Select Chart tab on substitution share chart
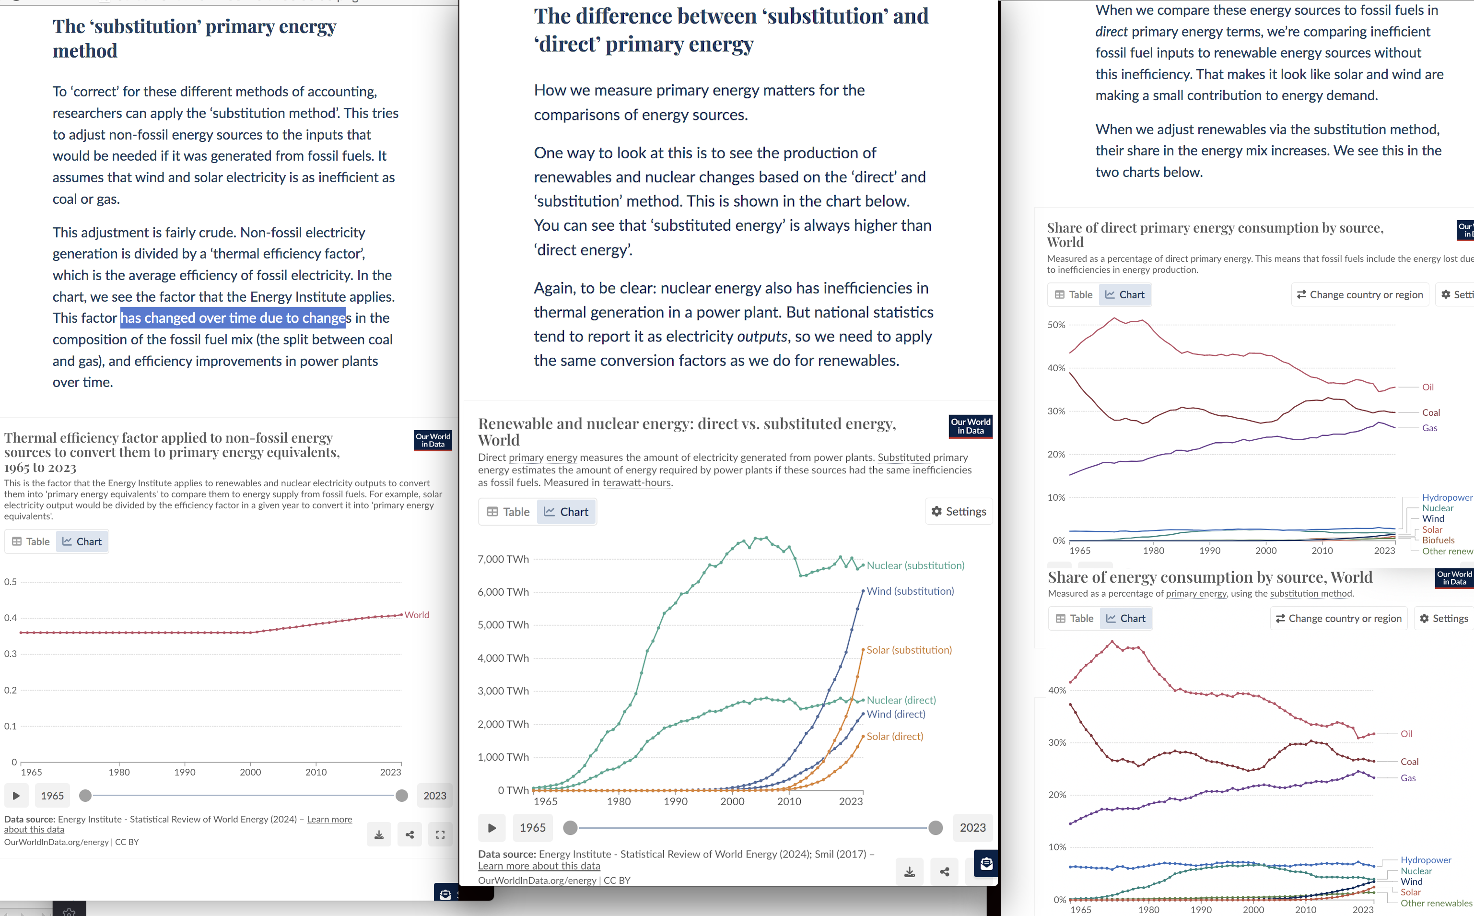Viewport: 1474px width, 916px height. (1126, 618)
